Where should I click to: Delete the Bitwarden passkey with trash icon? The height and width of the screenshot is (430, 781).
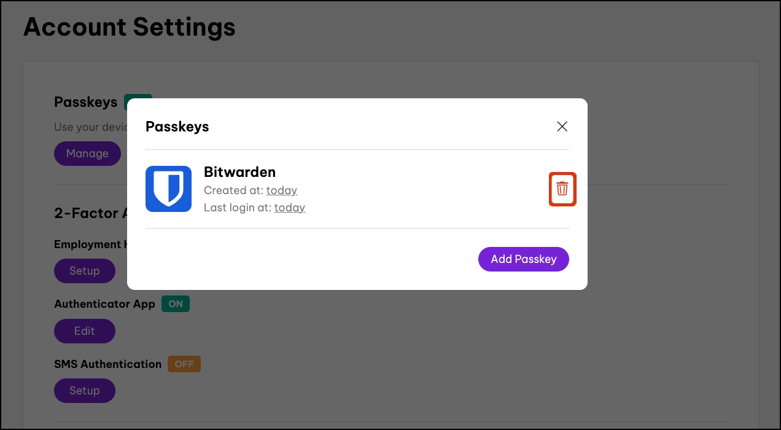click(562, 189)
